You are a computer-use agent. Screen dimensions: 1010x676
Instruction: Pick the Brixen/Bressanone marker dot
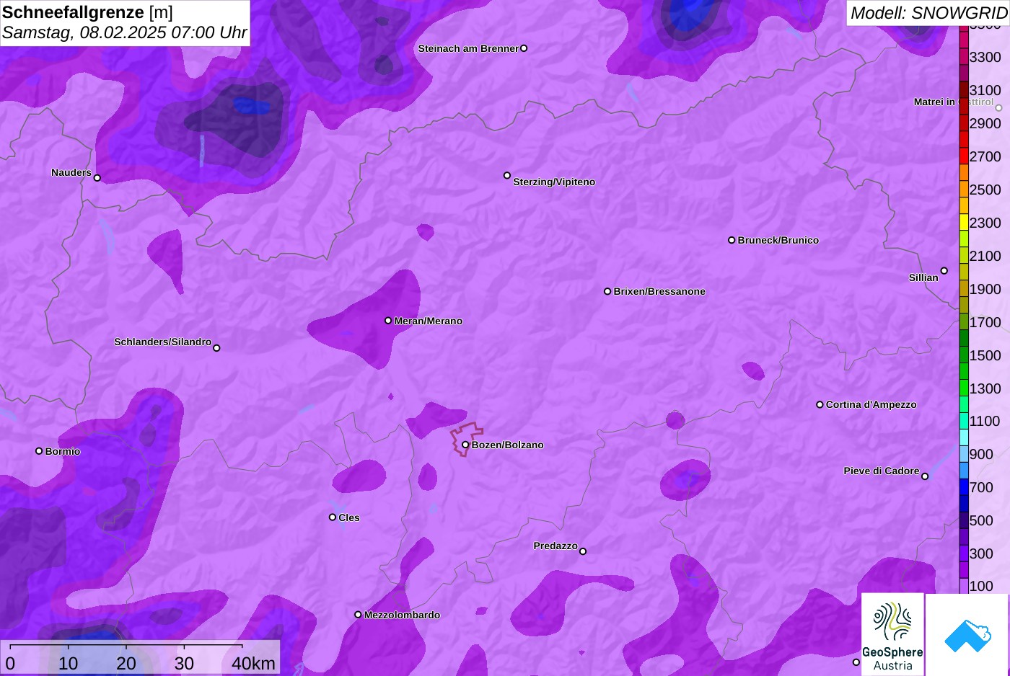[607, 291]
